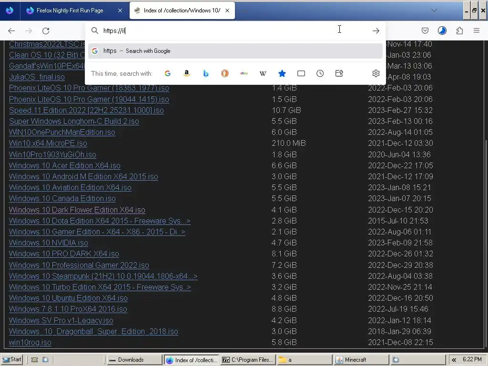
Task: Search in history clock icon
Action: [320, 73]
